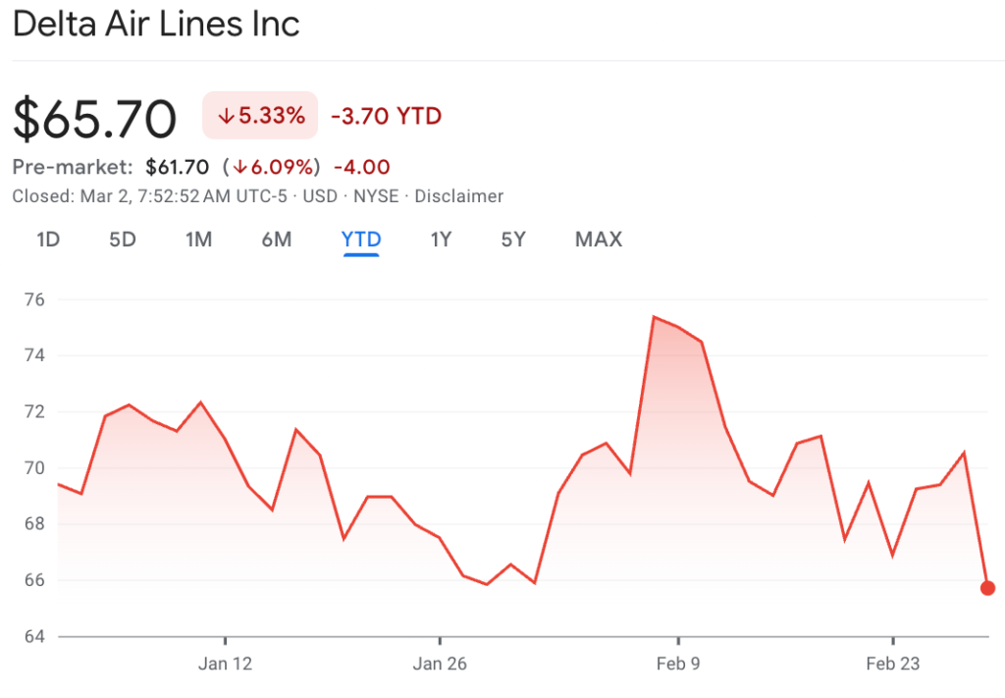Viewport: 1005px width, 698px height.
Task: Click the red endpoint dot on chart
Action: [987, 588]
